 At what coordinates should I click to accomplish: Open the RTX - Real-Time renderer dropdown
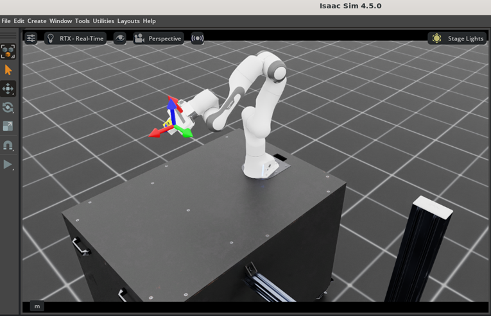[74, 38]
